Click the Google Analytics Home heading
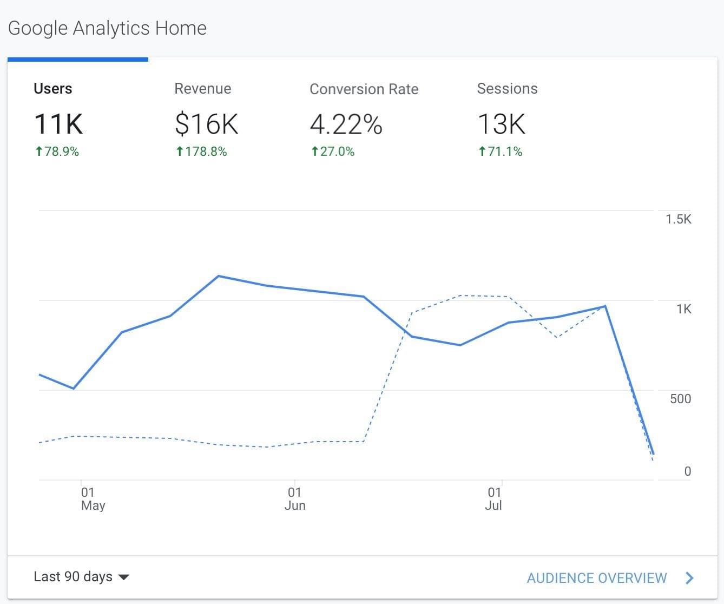The width and height of the screenshot is (724, 604). click(107, 28)
